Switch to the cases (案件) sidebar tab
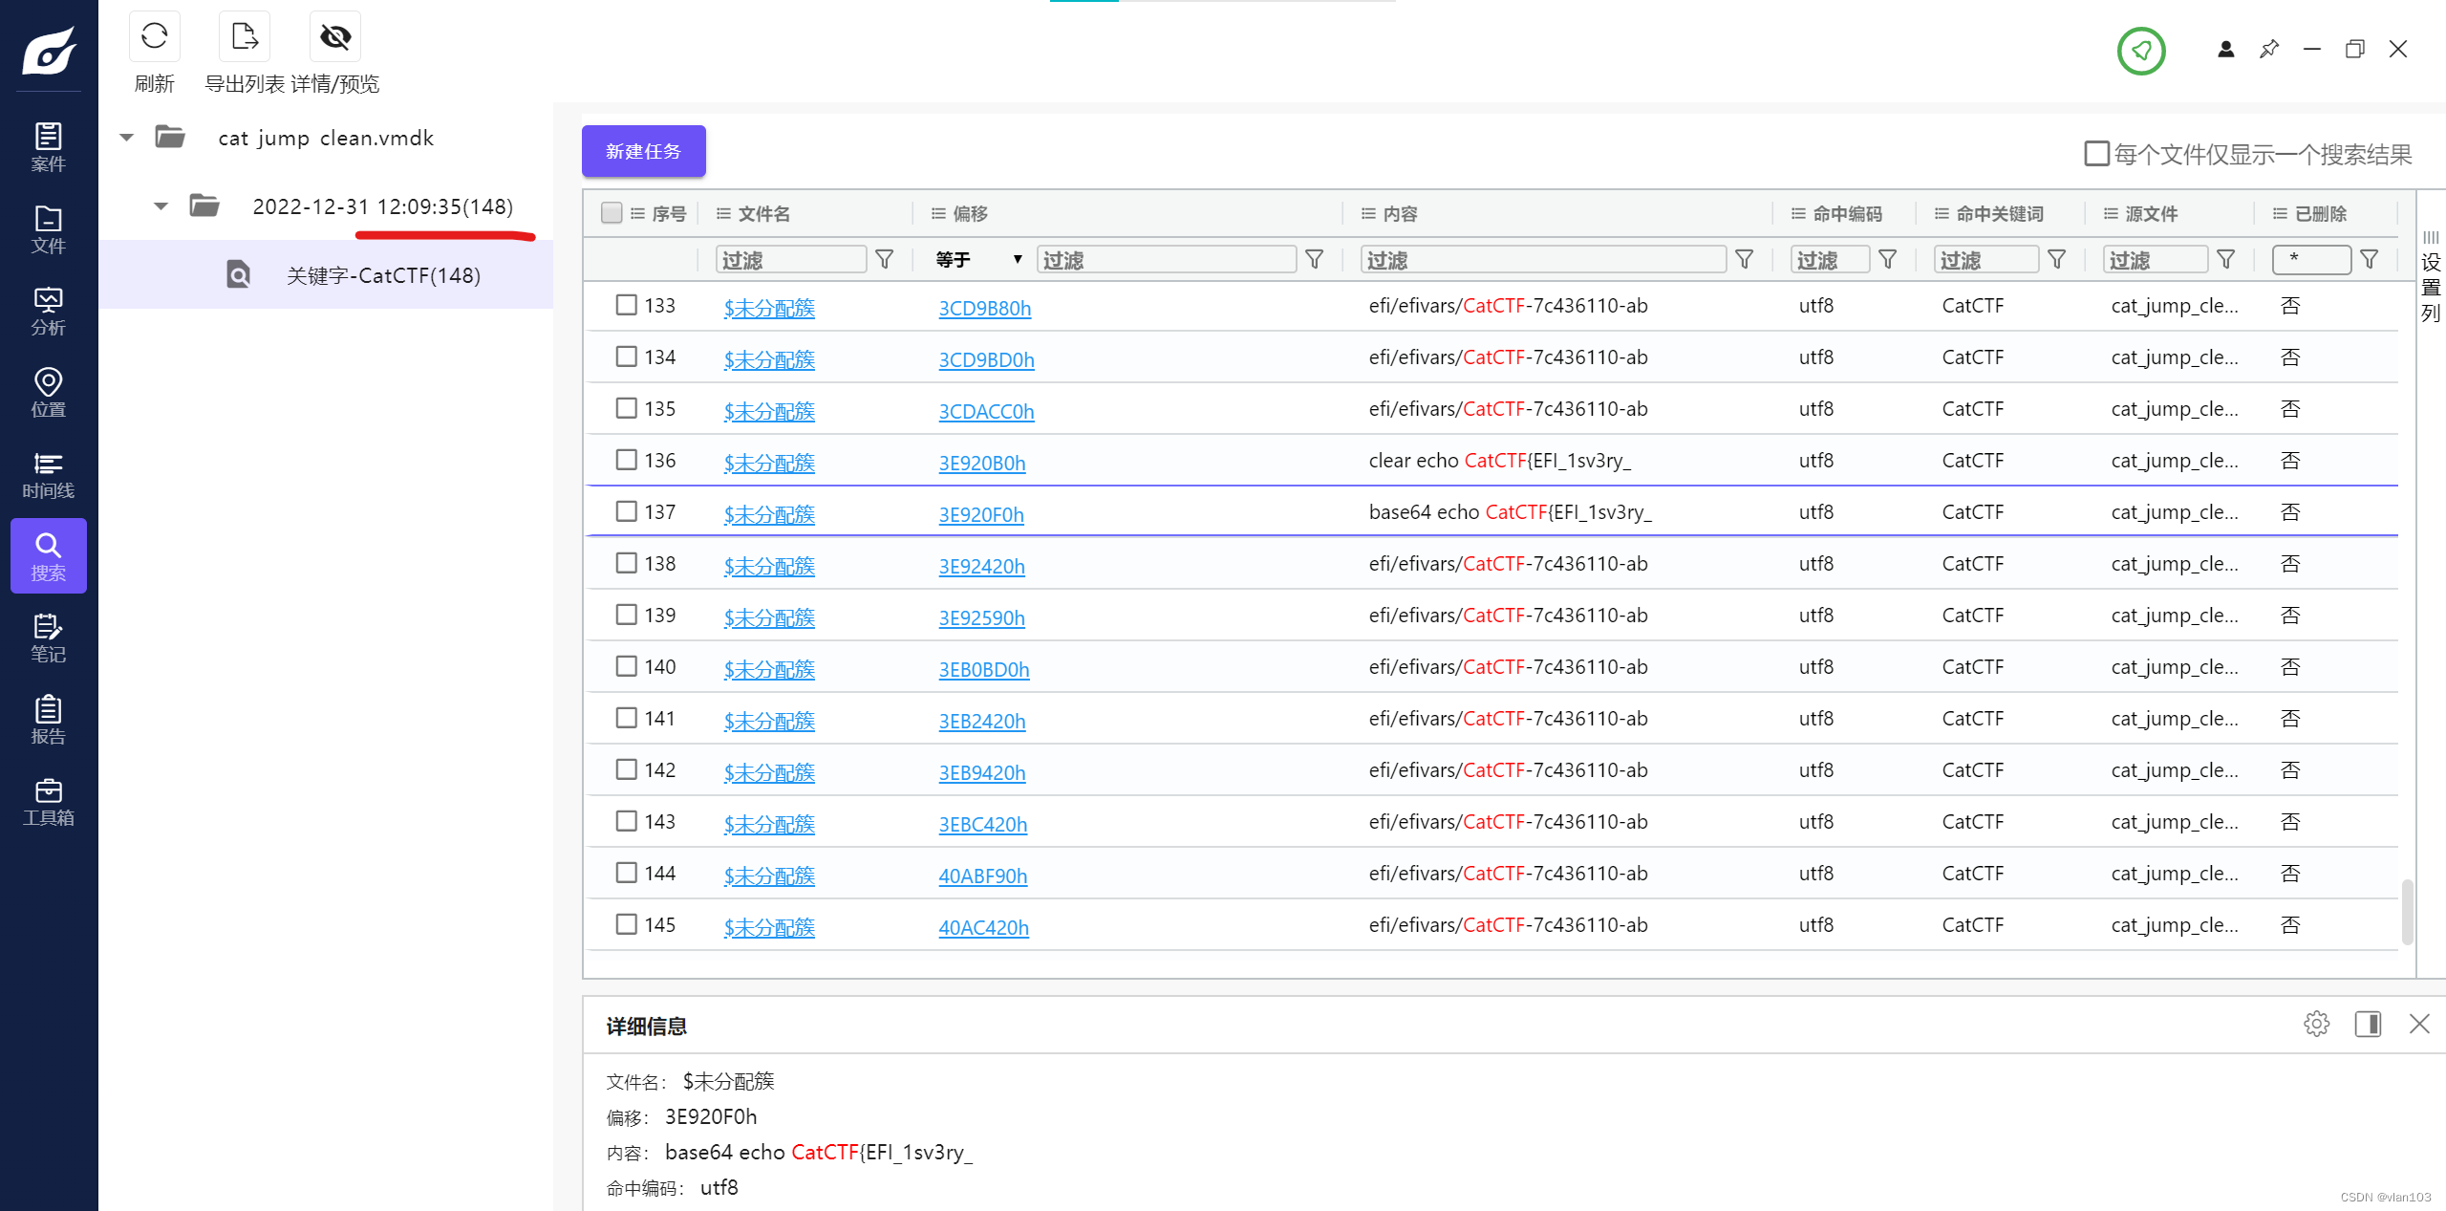 click(x=48, y=147)
